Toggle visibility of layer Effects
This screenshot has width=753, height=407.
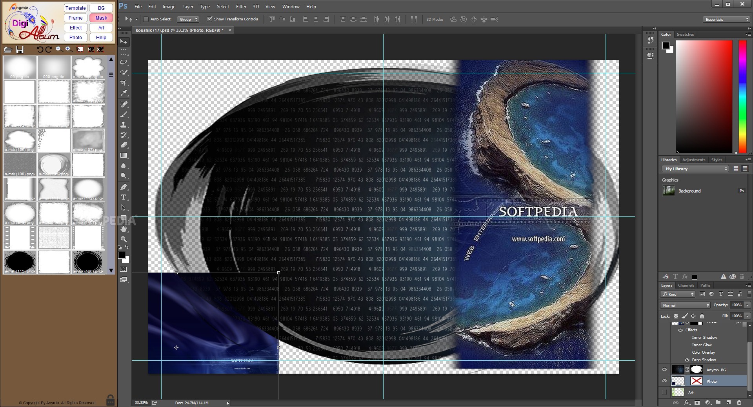click(x=680, y=330)
